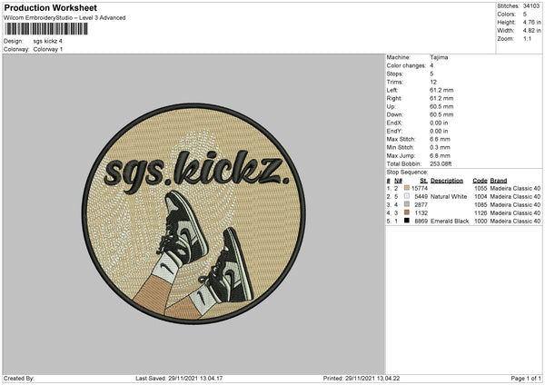
Task: Click the 'Page 1 of 1' footer text
Action: coord(526,379)
